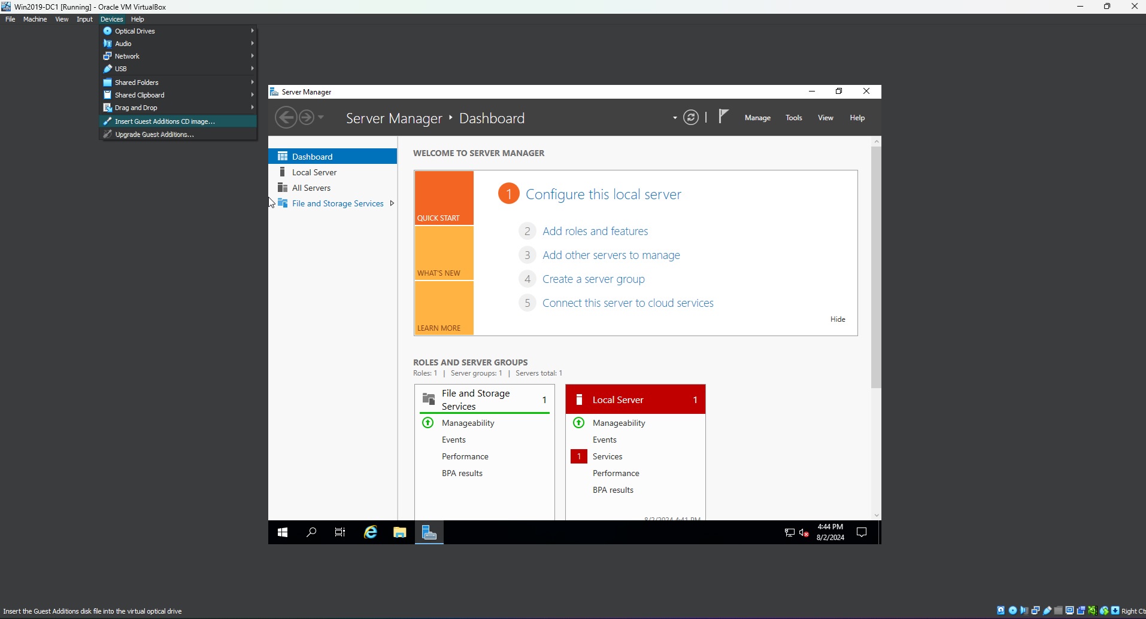Open File Explorer from the taskbar

pos(399,532)
